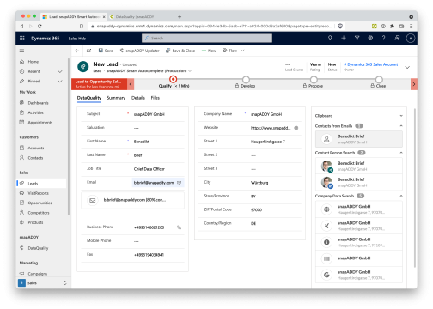Viewport: 433px width, 309px height.
Task: Click the lightbulb assistant icon in header
Action: (x=330, y=38)
